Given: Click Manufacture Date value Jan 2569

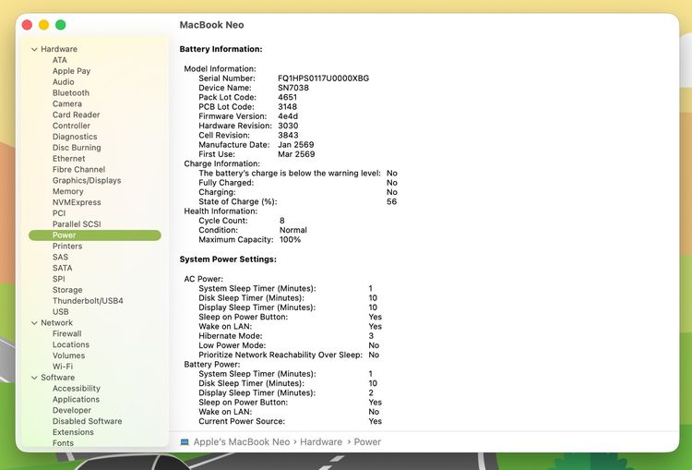Looking at the screenshot, I should coord(295,145).
